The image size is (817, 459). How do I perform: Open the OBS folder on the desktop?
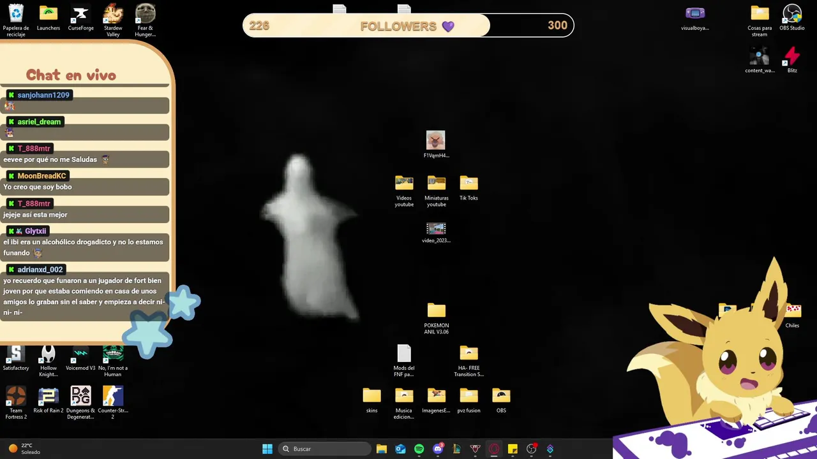(x=501, y=400)
